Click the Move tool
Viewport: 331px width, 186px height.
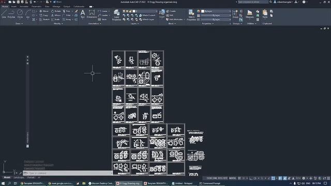click(44, 11)
